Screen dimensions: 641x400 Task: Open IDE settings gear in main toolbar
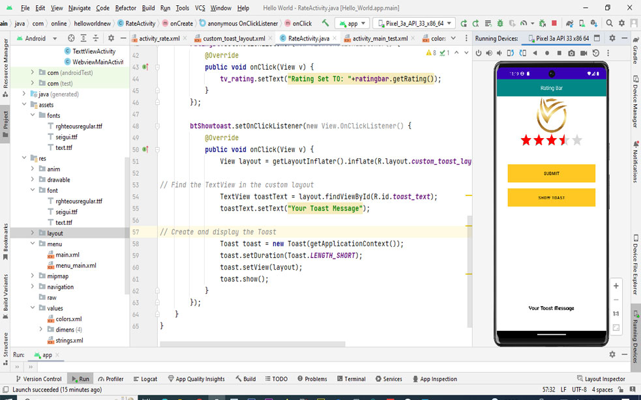click(622, 23)
